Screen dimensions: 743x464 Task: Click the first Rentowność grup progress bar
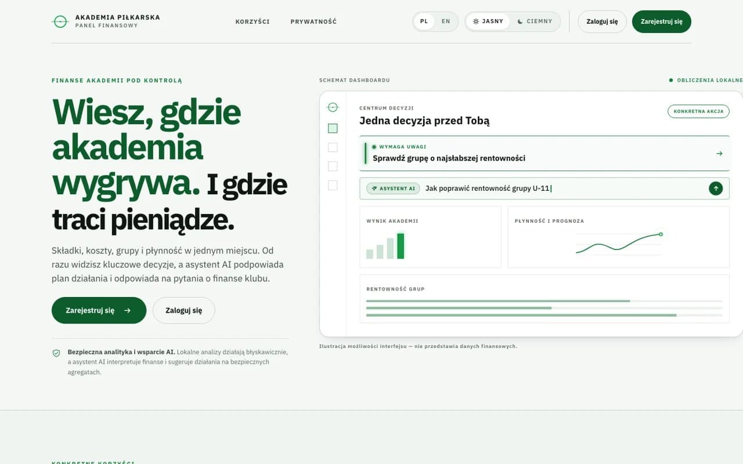(544, 301)
